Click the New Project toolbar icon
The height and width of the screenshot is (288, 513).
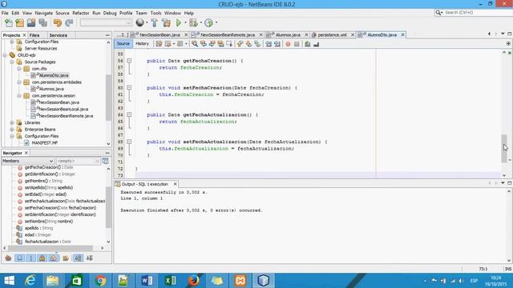tap(19, 23)
